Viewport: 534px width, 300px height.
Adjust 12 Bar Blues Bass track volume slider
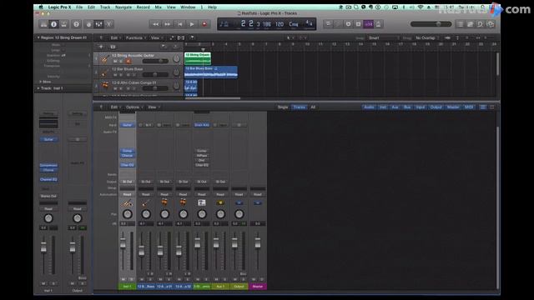tap(155, 74)
